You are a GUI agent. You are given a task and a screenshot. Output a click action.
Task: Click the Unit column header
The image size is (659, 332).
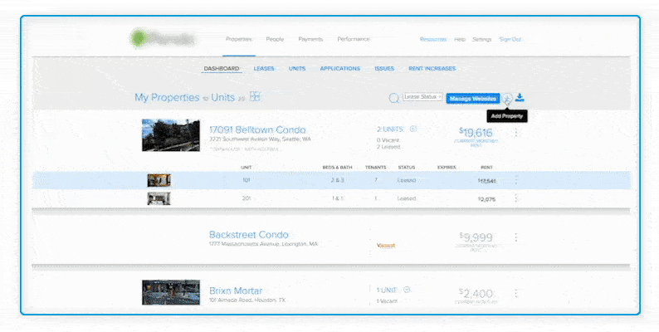pyautogui.click(x=247, y=168)
